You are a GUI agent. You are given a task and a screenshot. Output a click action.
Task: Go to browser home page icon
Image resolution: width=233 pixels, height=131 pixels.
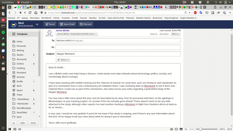point(36,13)
